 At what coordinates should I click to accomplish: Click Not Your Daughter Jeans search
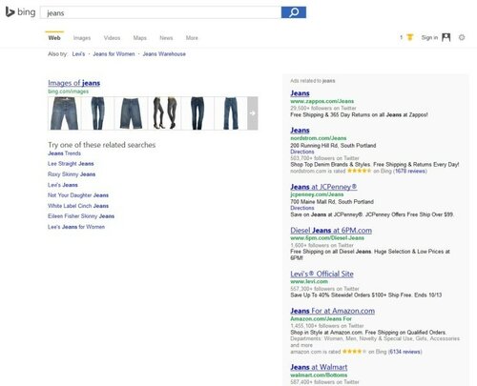click(x=78, y=195)
